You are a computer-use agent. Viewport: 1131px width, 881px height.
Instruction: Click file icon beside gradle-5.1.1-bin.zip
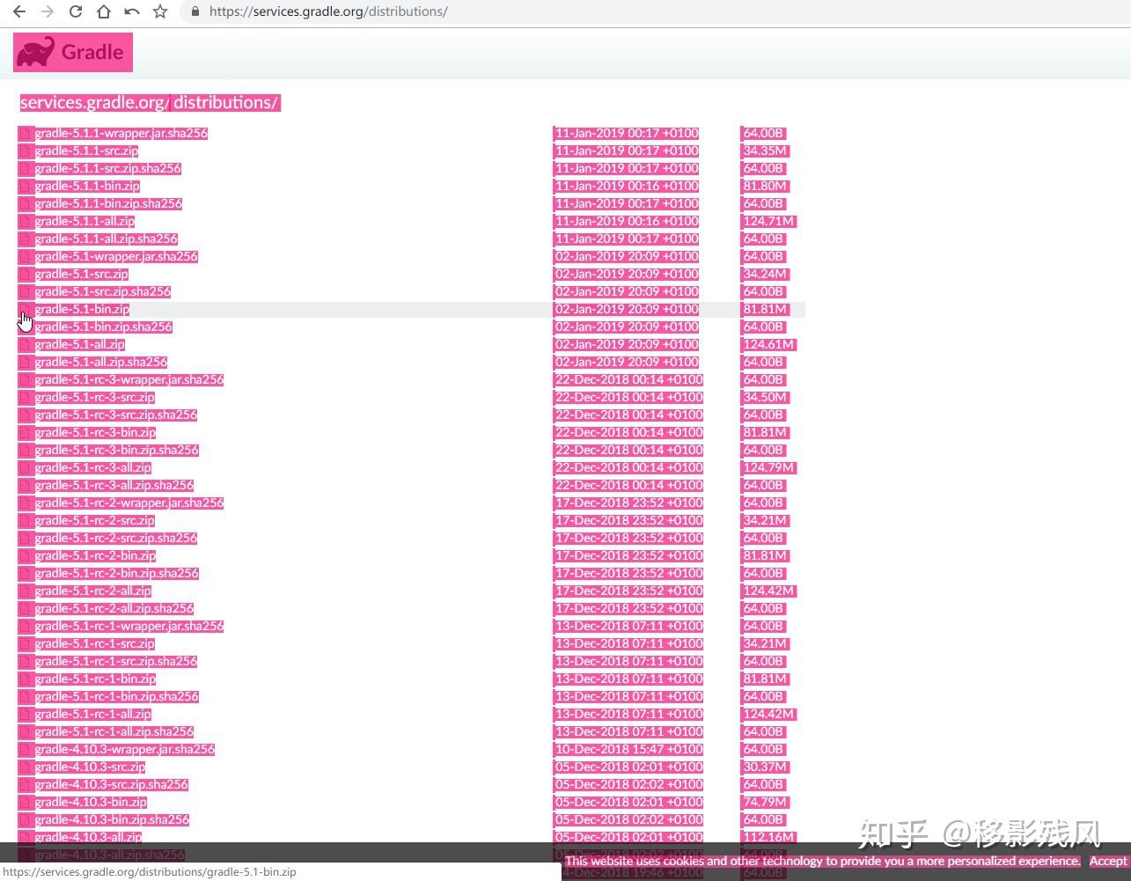pos(26,187)
